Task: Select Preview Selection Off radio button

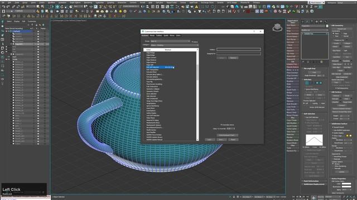Action: [304, 103]
